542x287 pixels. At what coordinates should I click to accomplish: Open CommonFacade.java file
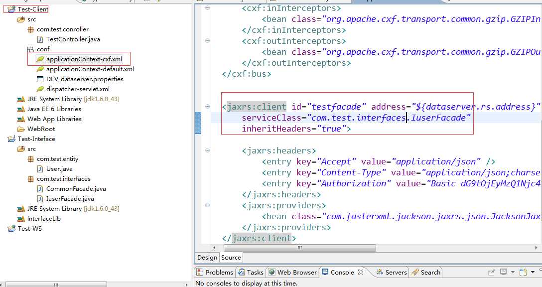pos(76,189)
